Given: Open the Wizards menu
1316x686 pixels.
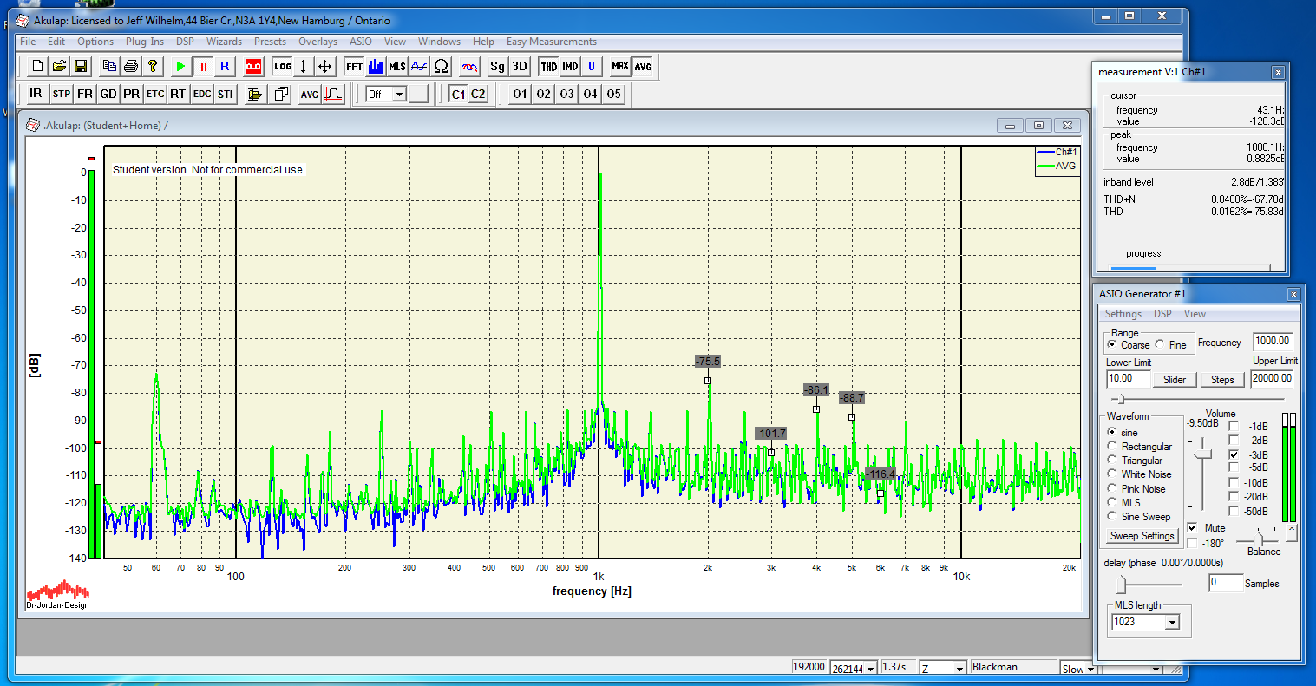Looking at the screenshot, I should (224, 42).
